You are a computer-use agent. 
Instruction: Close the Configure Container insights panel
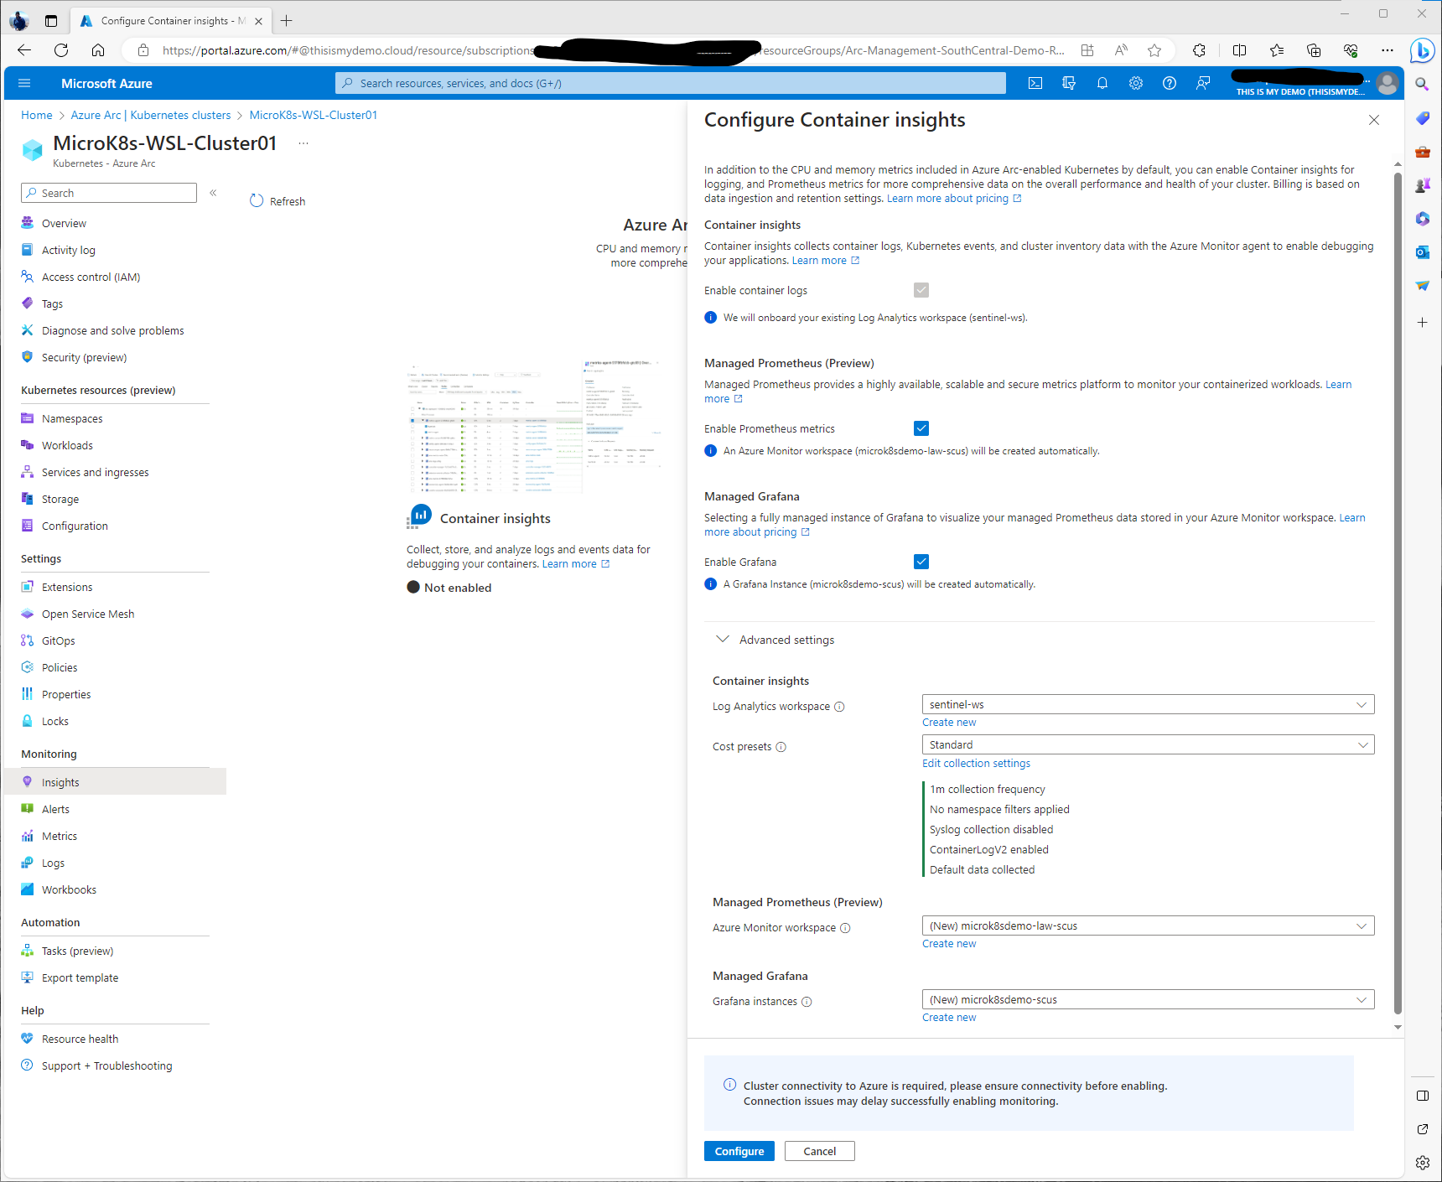pos(1374,120)
